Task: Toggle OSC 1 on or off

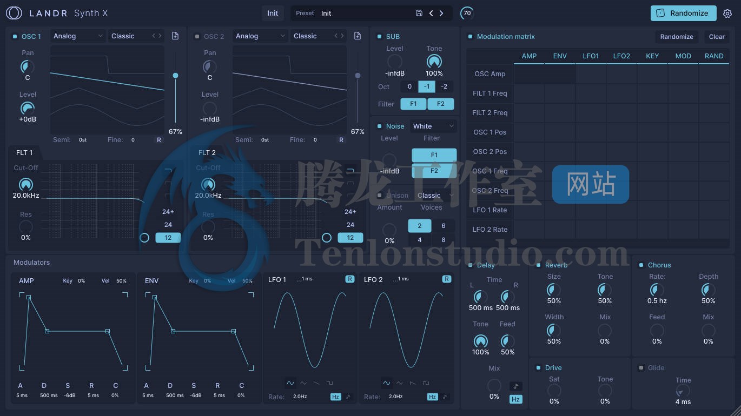Action: (15, 37)
